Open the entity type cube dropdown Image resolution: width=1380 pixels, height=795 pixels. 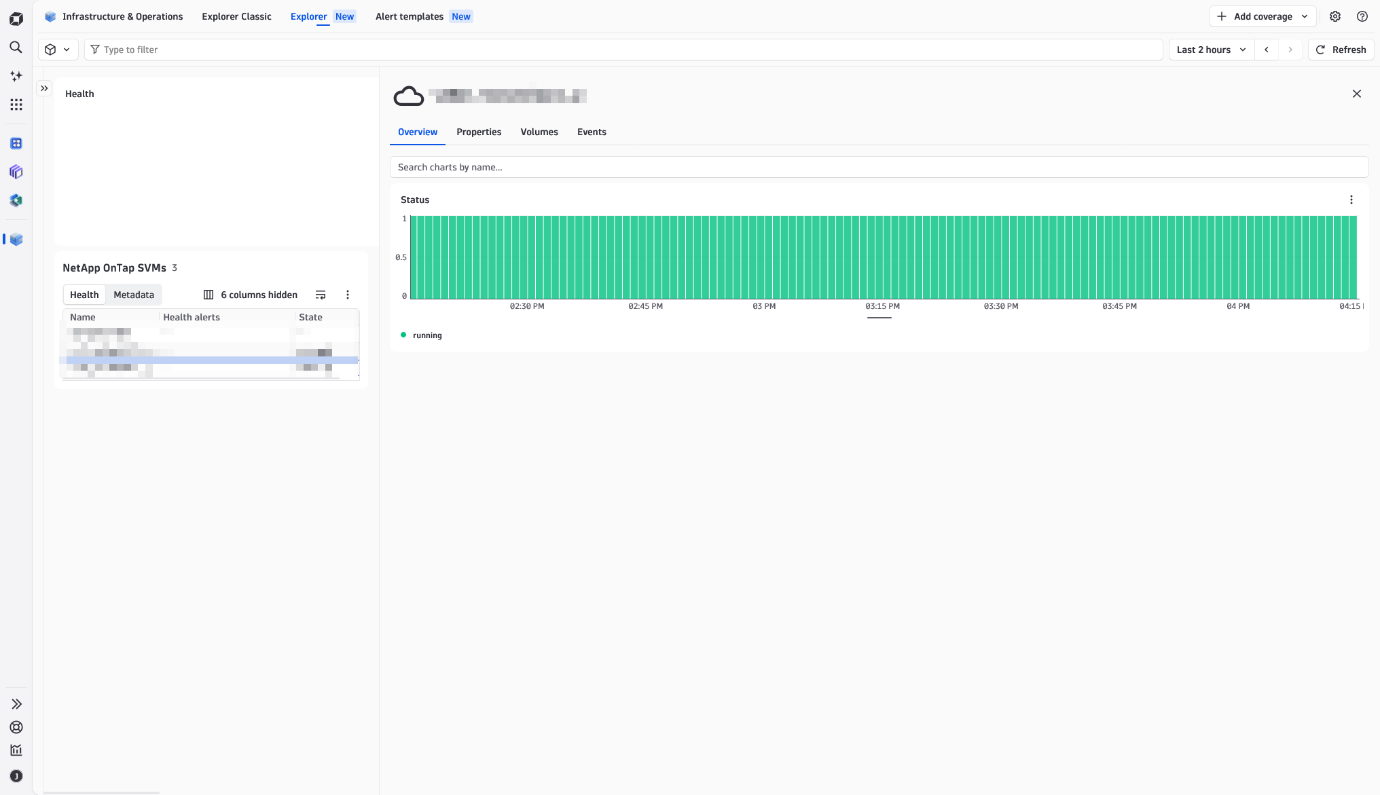pos(58,50)
